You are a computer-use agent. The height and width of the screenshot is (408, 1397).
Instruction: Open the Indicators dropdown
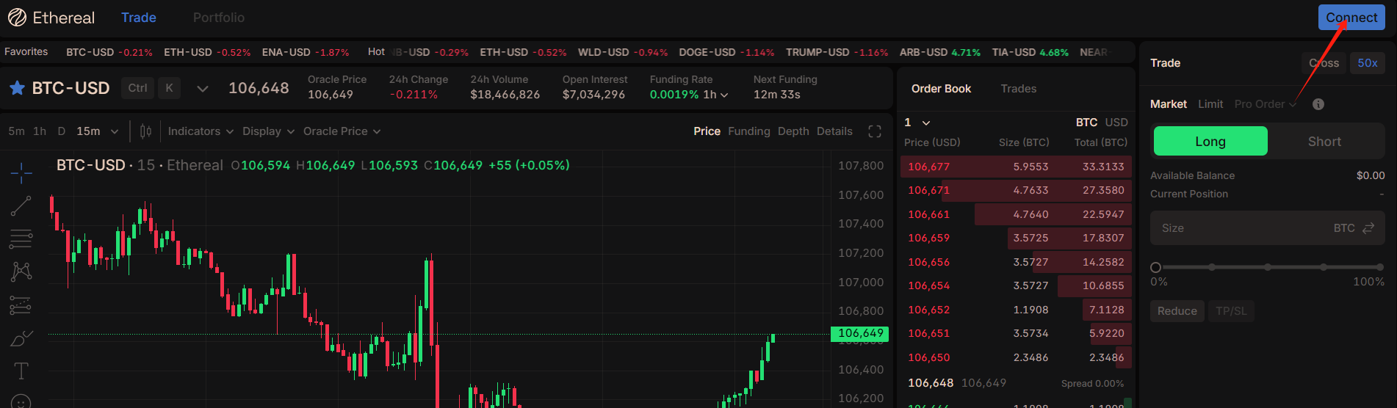pos(201,131)
